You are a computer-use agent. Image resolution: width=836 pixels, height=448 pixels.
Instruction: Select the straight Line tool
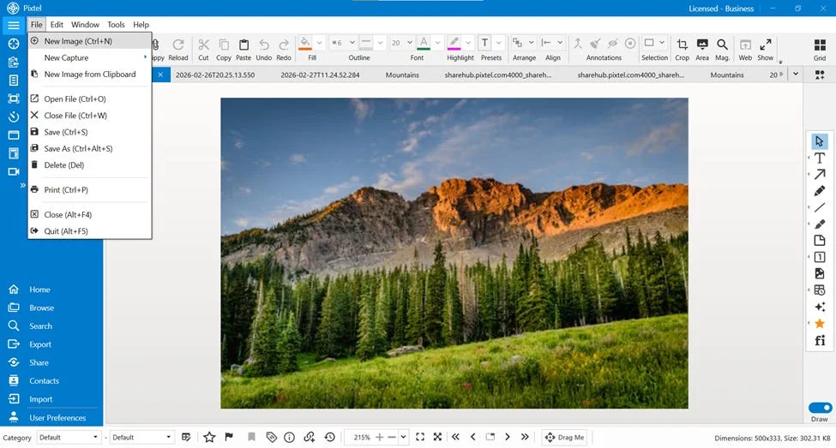820,207
